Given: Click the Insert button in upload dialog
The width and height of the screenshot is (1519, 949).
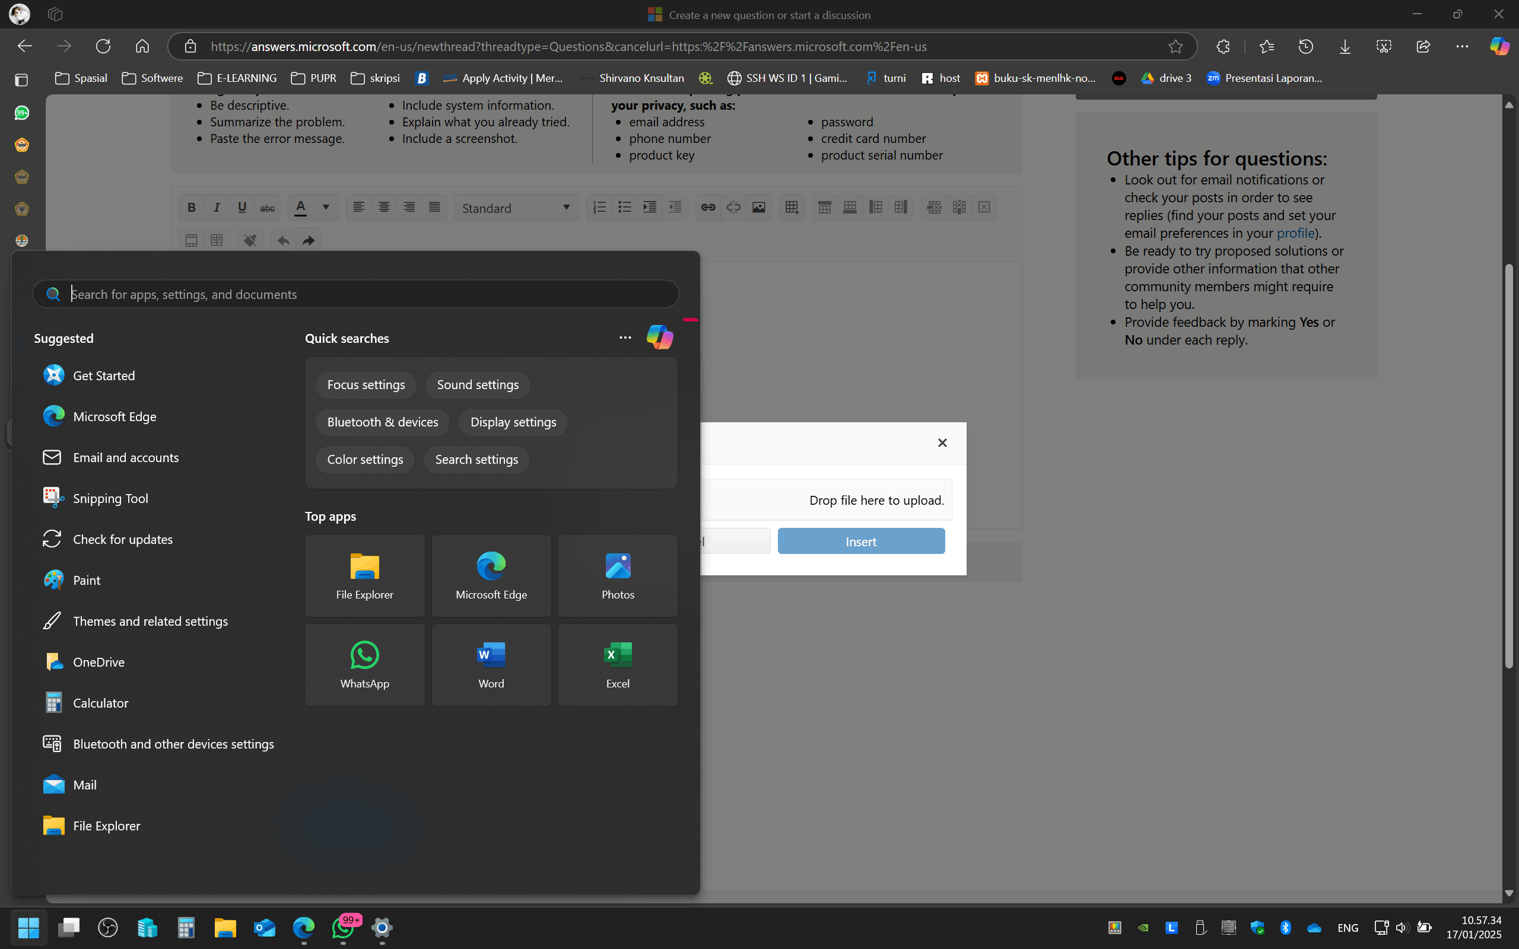Looking at the screenshot, I should click(x=860, y=541).
